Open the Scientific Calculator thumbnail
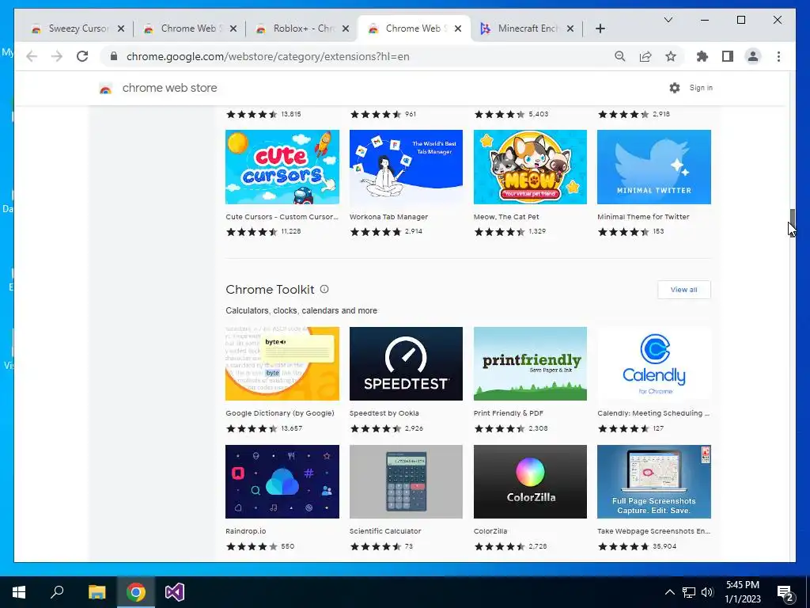Image resolution: width=810 pixels, height=608 pixels. click(406, 481)
